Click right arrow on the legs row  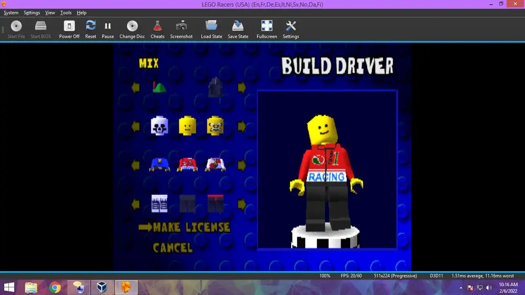(242, 204)
